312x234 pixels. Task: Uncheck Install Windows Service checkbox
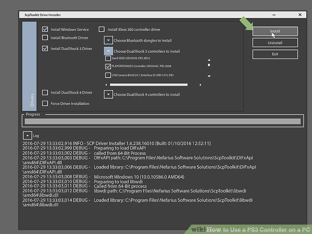pyautogui.click(x=45, y=29)
